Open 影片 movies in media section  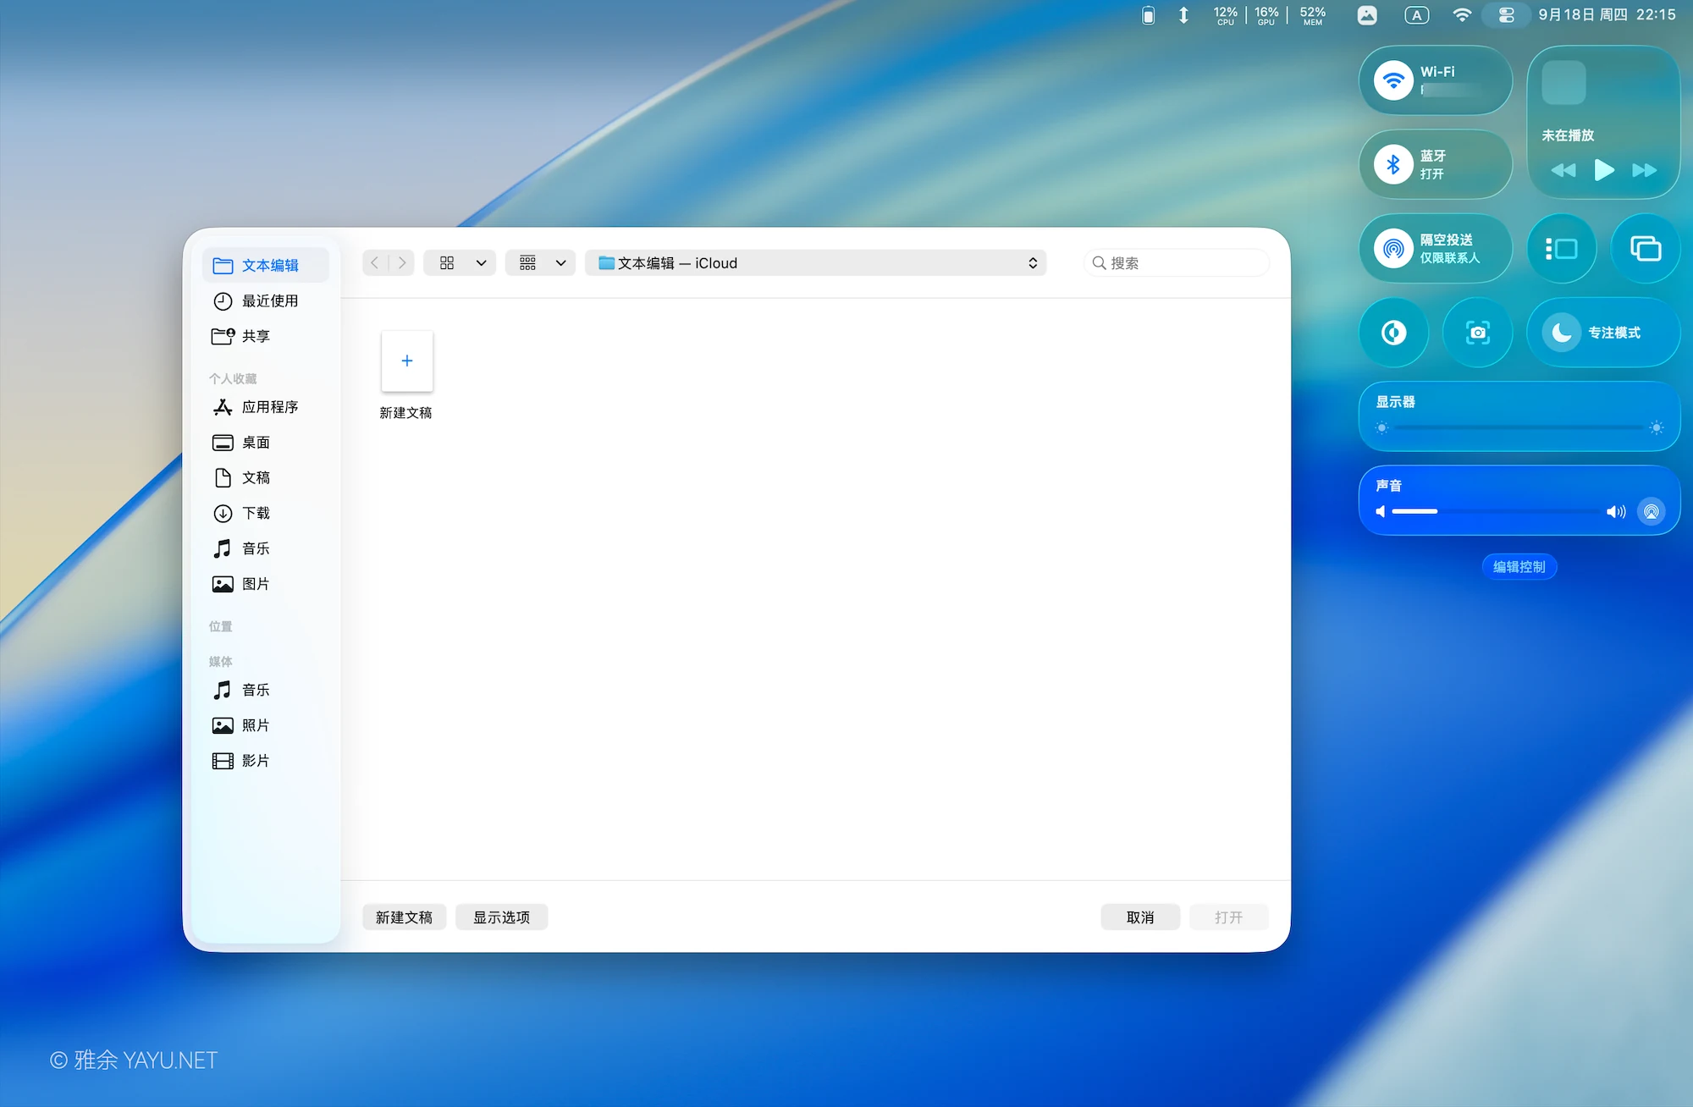pyautogui.click(x=266, y=761)
